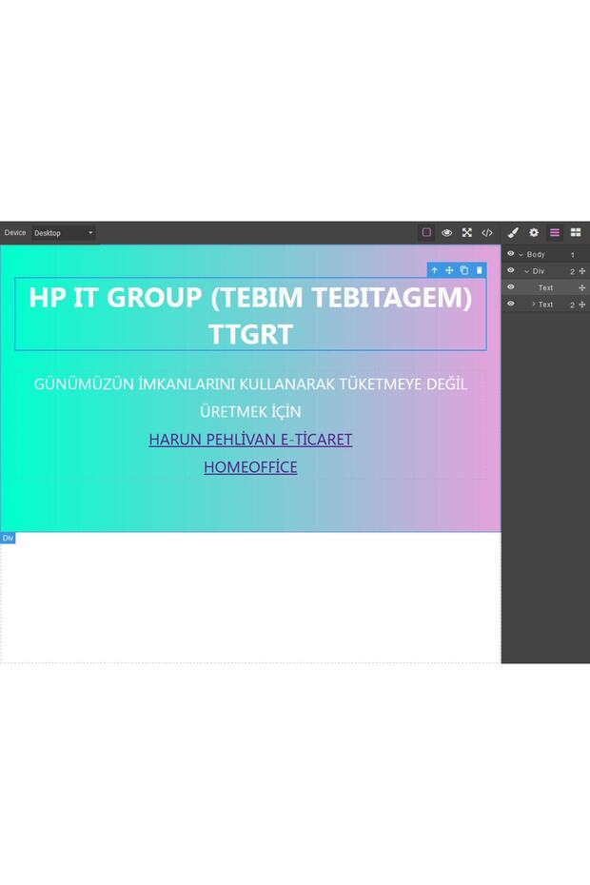Screen dimensions: 590x885
Task: Open the Trait settings gear icon
Action: coord(534,232)
